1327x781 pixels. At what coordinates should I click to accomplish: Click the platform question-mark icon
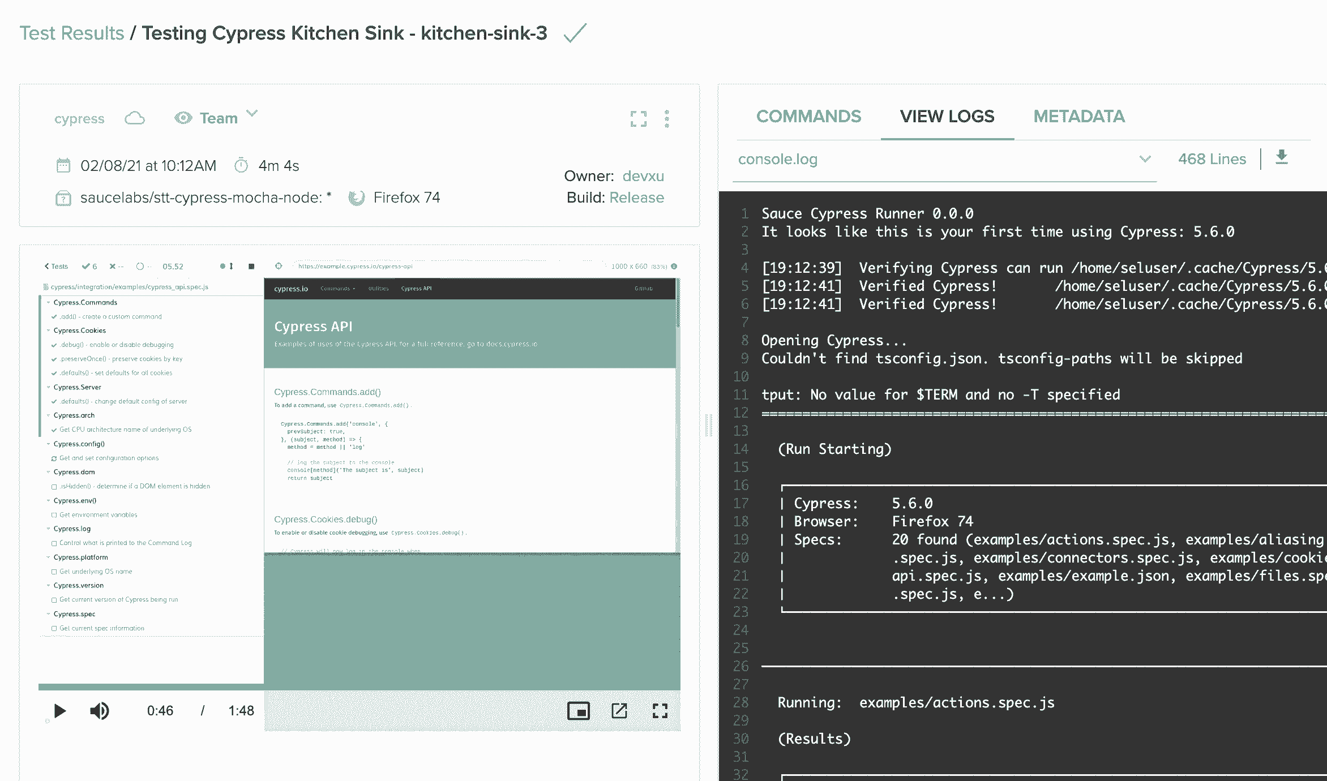tap(63, 198)
